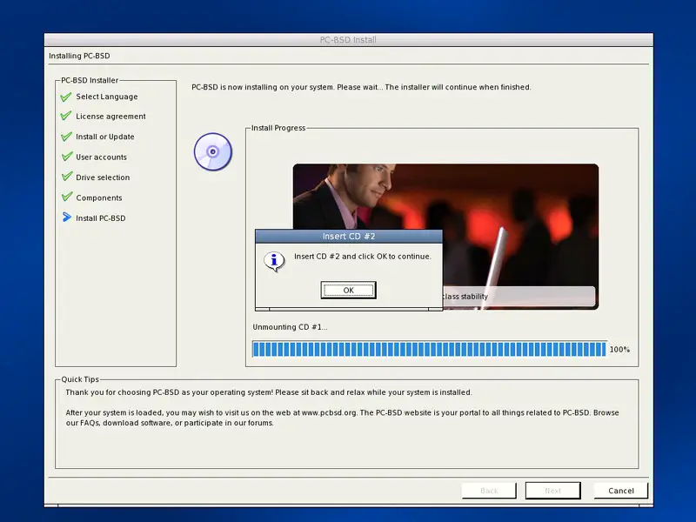Click the Insert CD #2 dialog title bar
Viewport: 696px width, 522px height.
pyautogui.click(x=349, y=236)
